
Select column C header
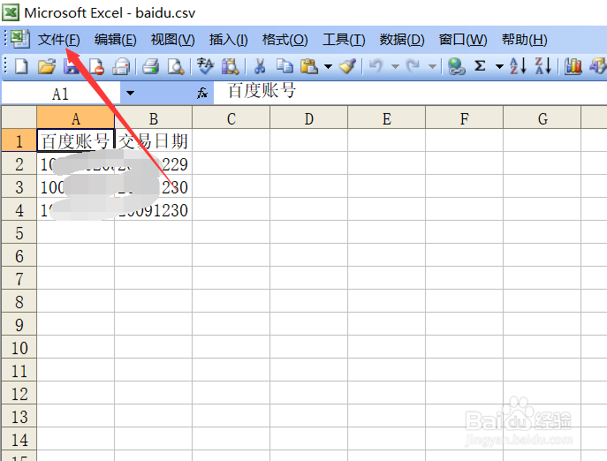231,118
